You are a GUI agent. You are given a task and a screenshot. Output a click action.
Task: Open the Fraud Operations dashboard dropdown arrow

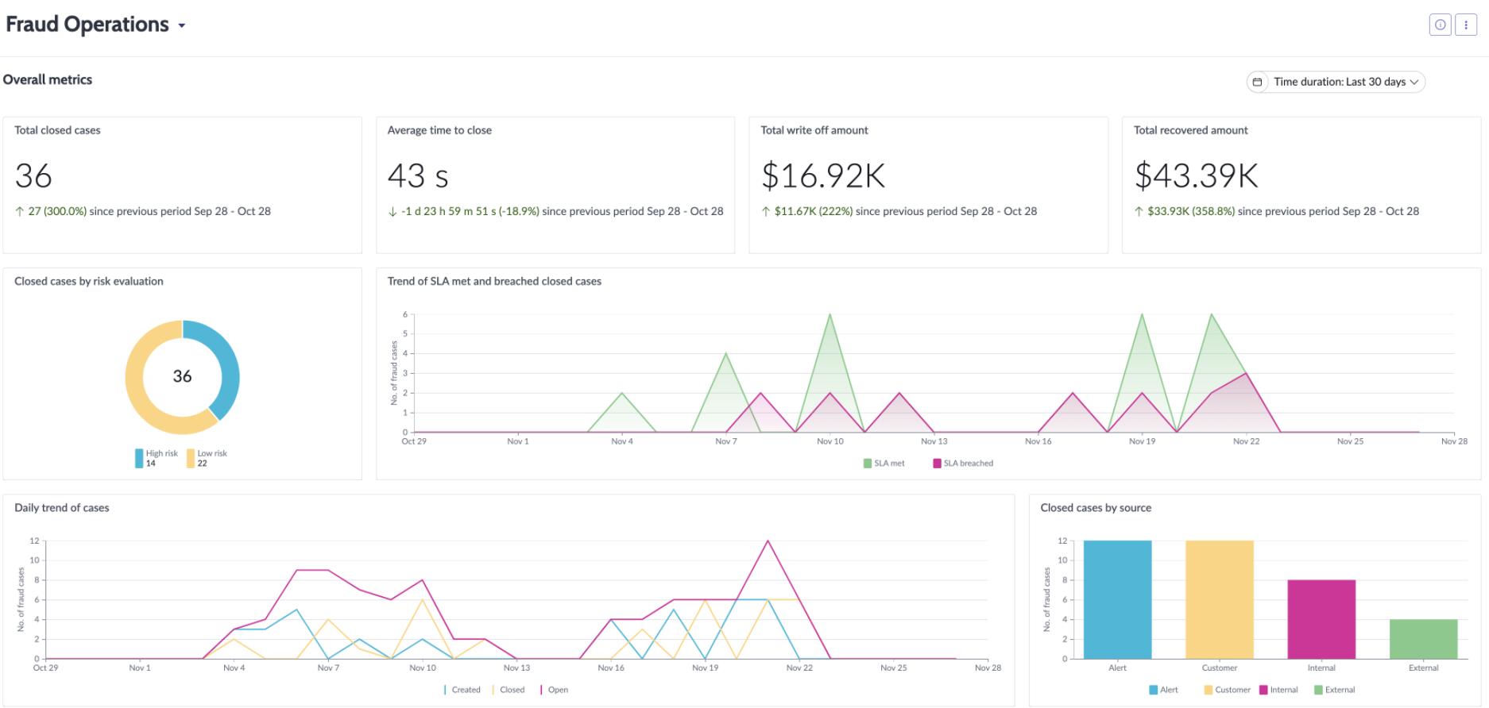tap(182, 26)
